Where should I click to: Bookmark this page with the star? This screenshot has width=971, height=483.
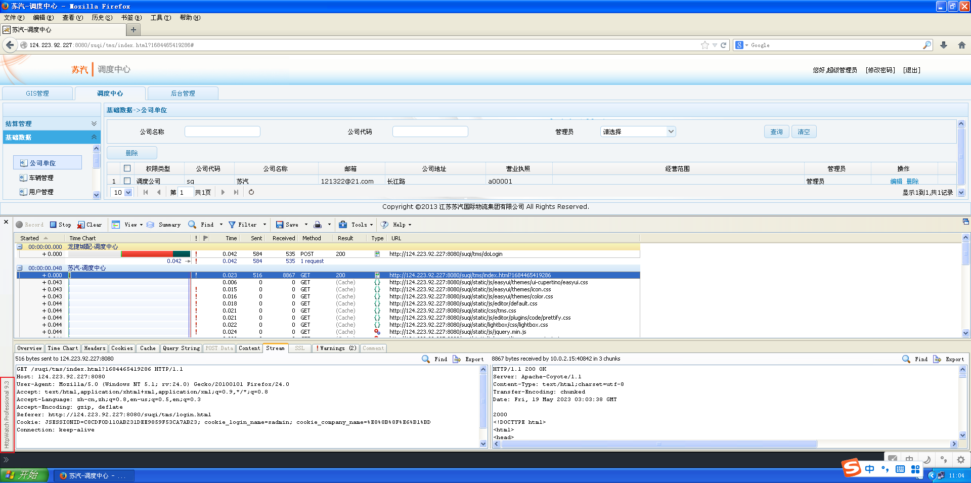705,45
